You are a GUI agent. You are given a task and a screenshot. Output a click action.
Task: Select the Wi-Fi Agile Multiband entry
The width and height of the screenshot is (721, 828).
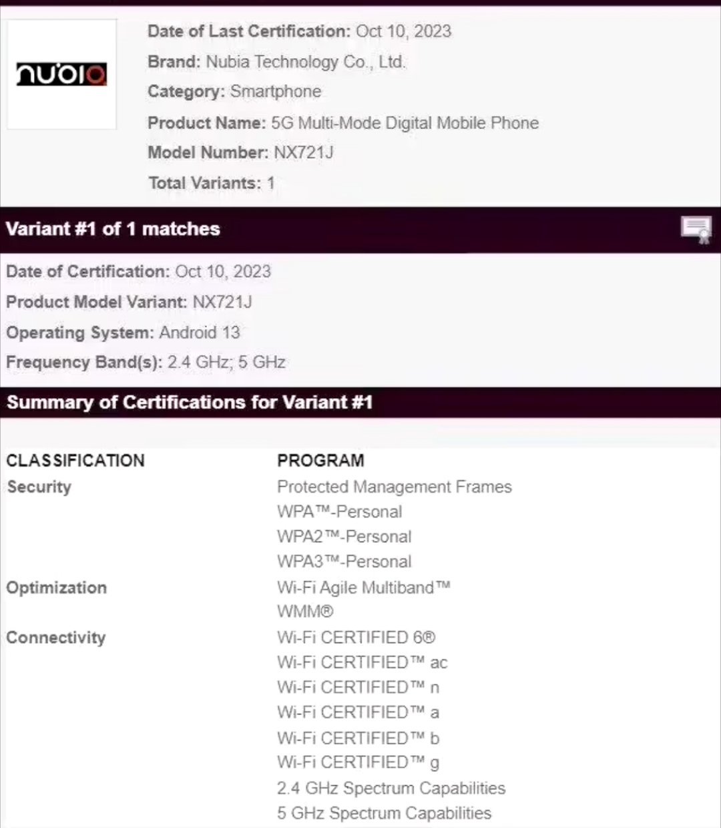[x=363, y=587]
